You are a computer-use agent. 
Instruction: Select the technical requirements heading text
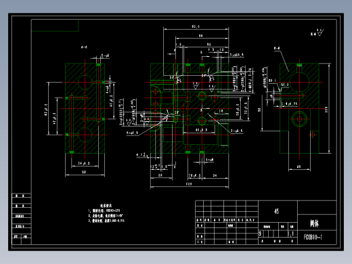coord(106,206)
